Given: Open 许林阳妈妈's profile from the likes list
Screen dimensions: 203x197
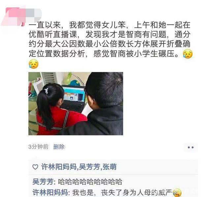Looking at the screenshot, I should click(x=59, y=167).
